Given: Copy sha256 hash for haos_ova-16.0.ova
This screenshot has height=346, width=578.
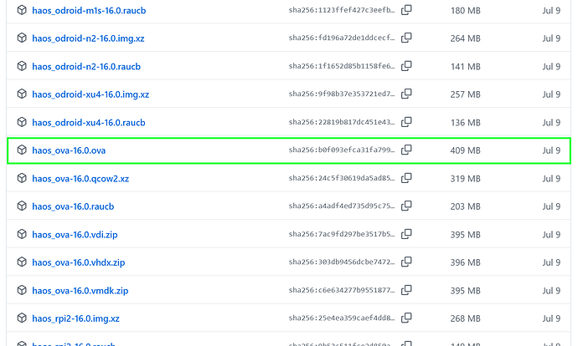Looking at the screenshot, I should click(406, 150).
